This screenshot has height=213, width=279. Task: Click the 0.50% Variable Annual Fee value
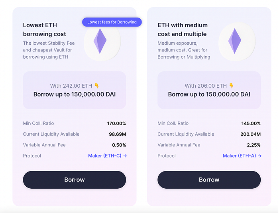click(119, 145)
